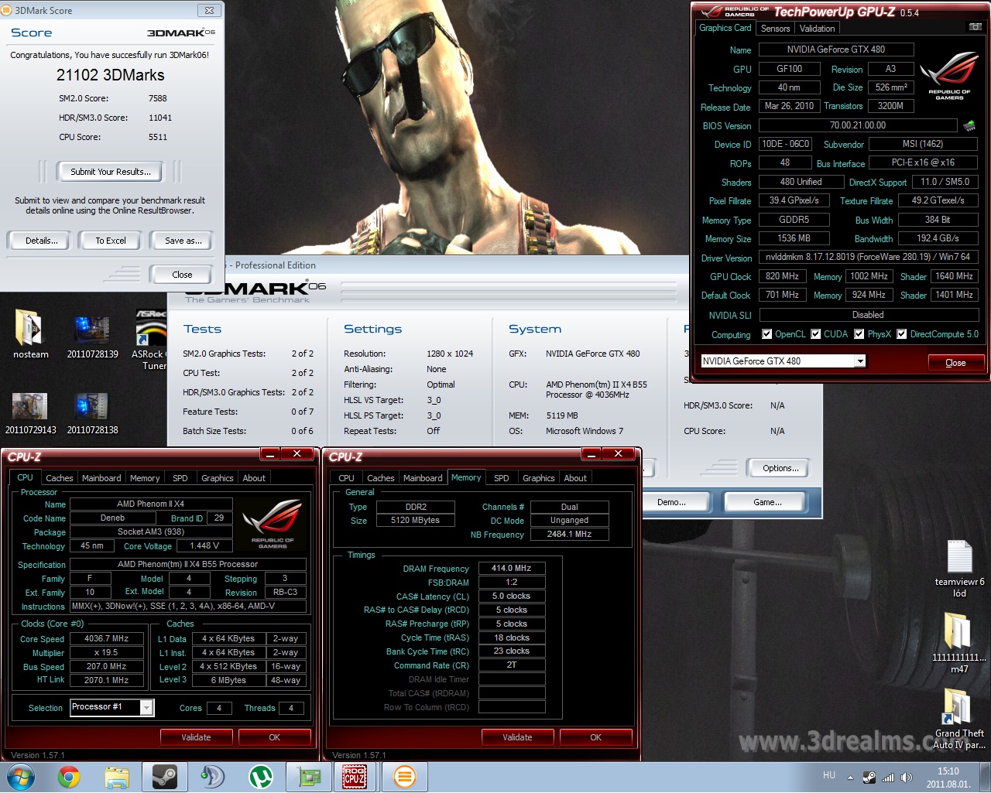991x793 pixels.
Task: Open SPD tab in left CPU-Z window
Action: coord(180,478)
